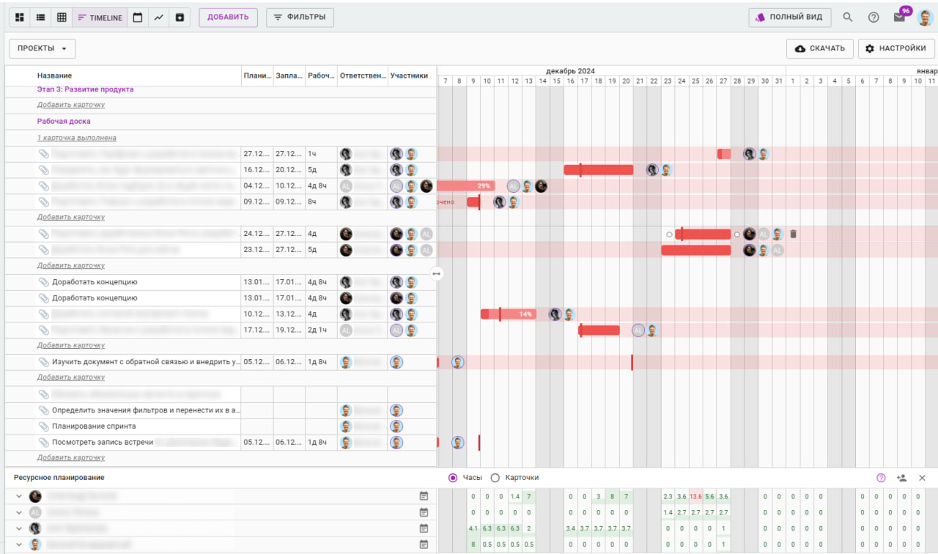This screenshot has width=938, height=554.
Task: Click the trash icon on the timeline bar
Action: [x=793, y=234]
